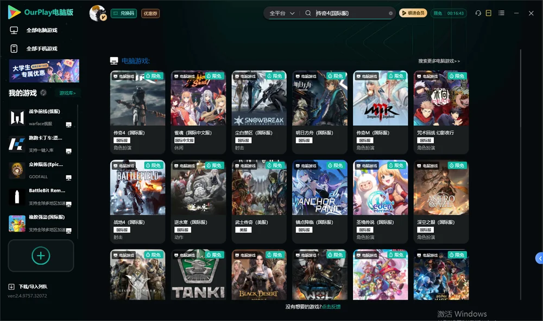Open the 传奇4 (国际服) game card

pos(137,112)
